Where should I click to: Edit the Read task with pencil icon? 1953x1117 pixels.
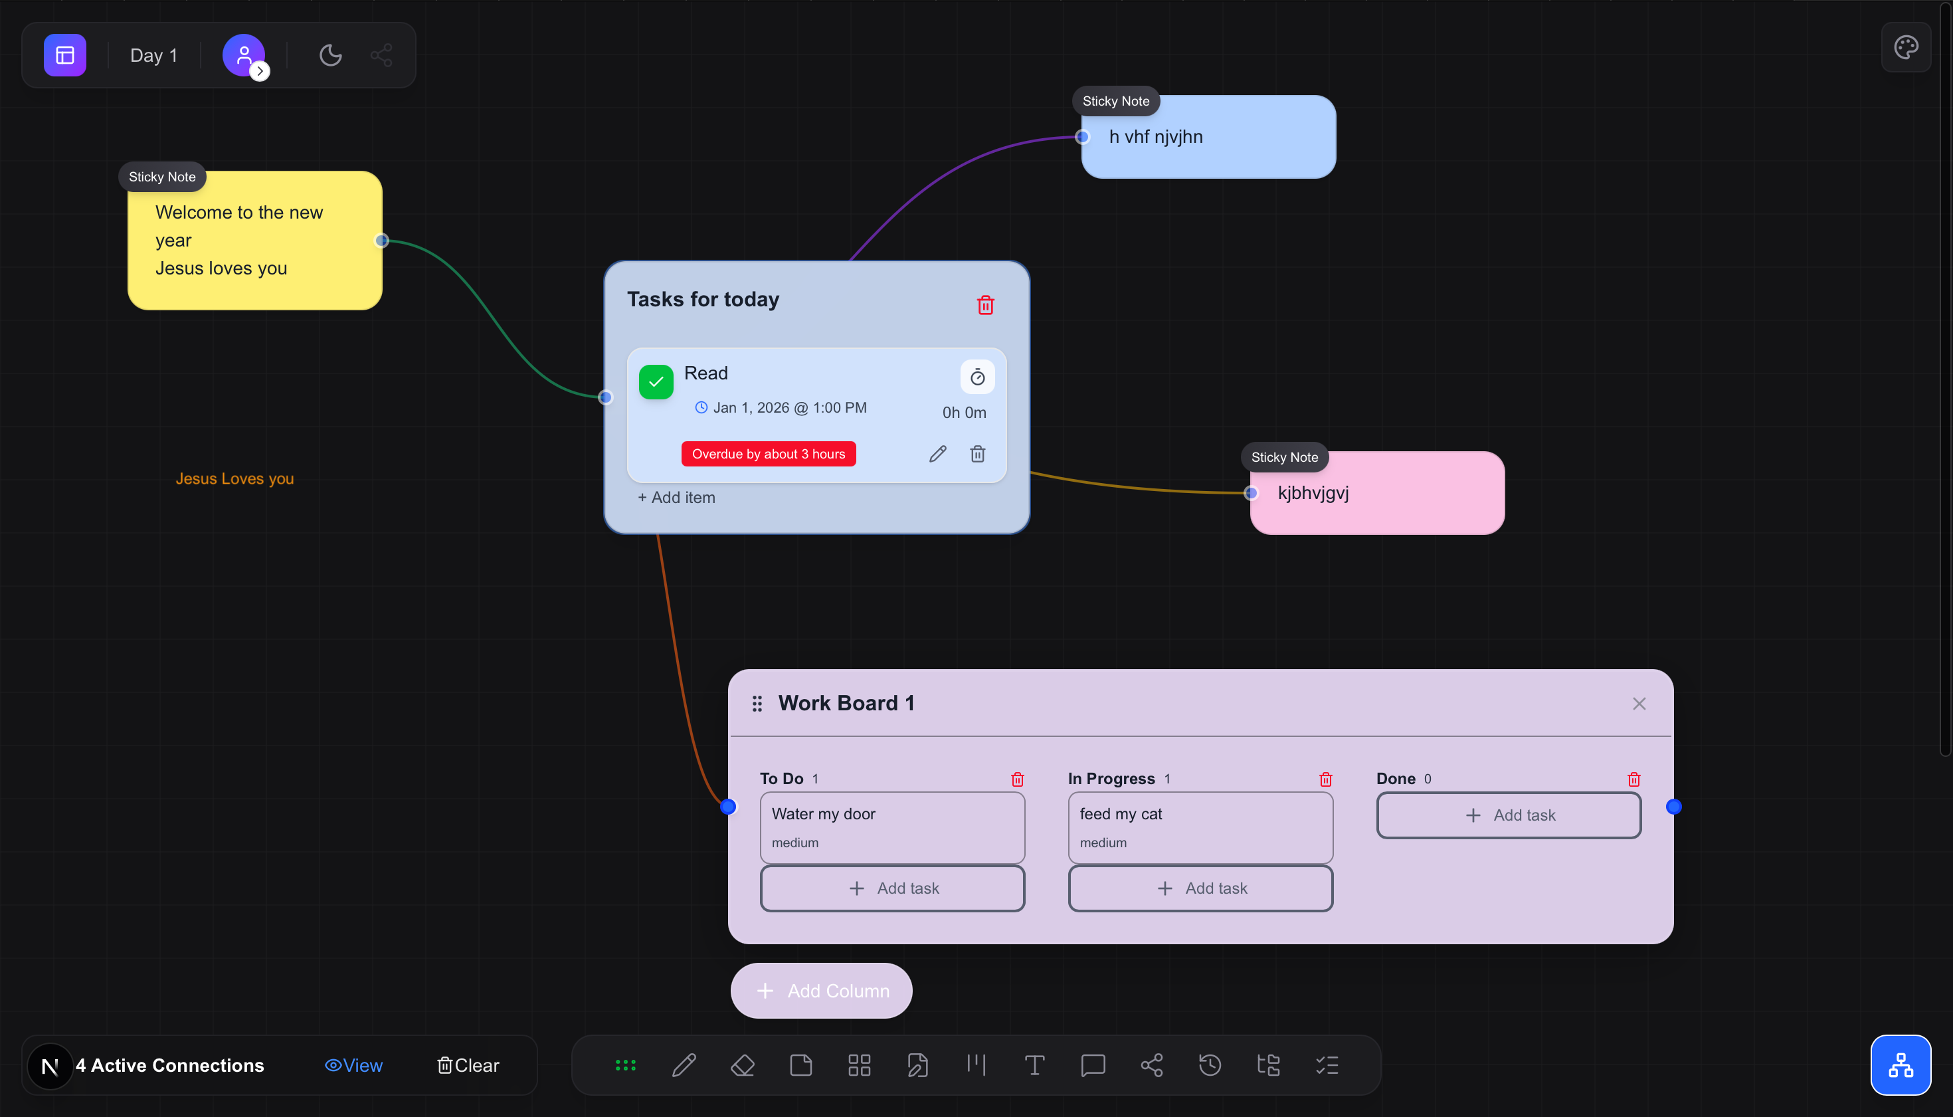[x=937, y=453]
